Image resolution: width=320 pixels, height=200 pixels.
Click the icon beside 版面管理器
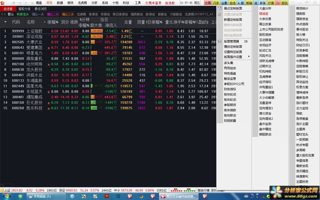coord(219,41)
